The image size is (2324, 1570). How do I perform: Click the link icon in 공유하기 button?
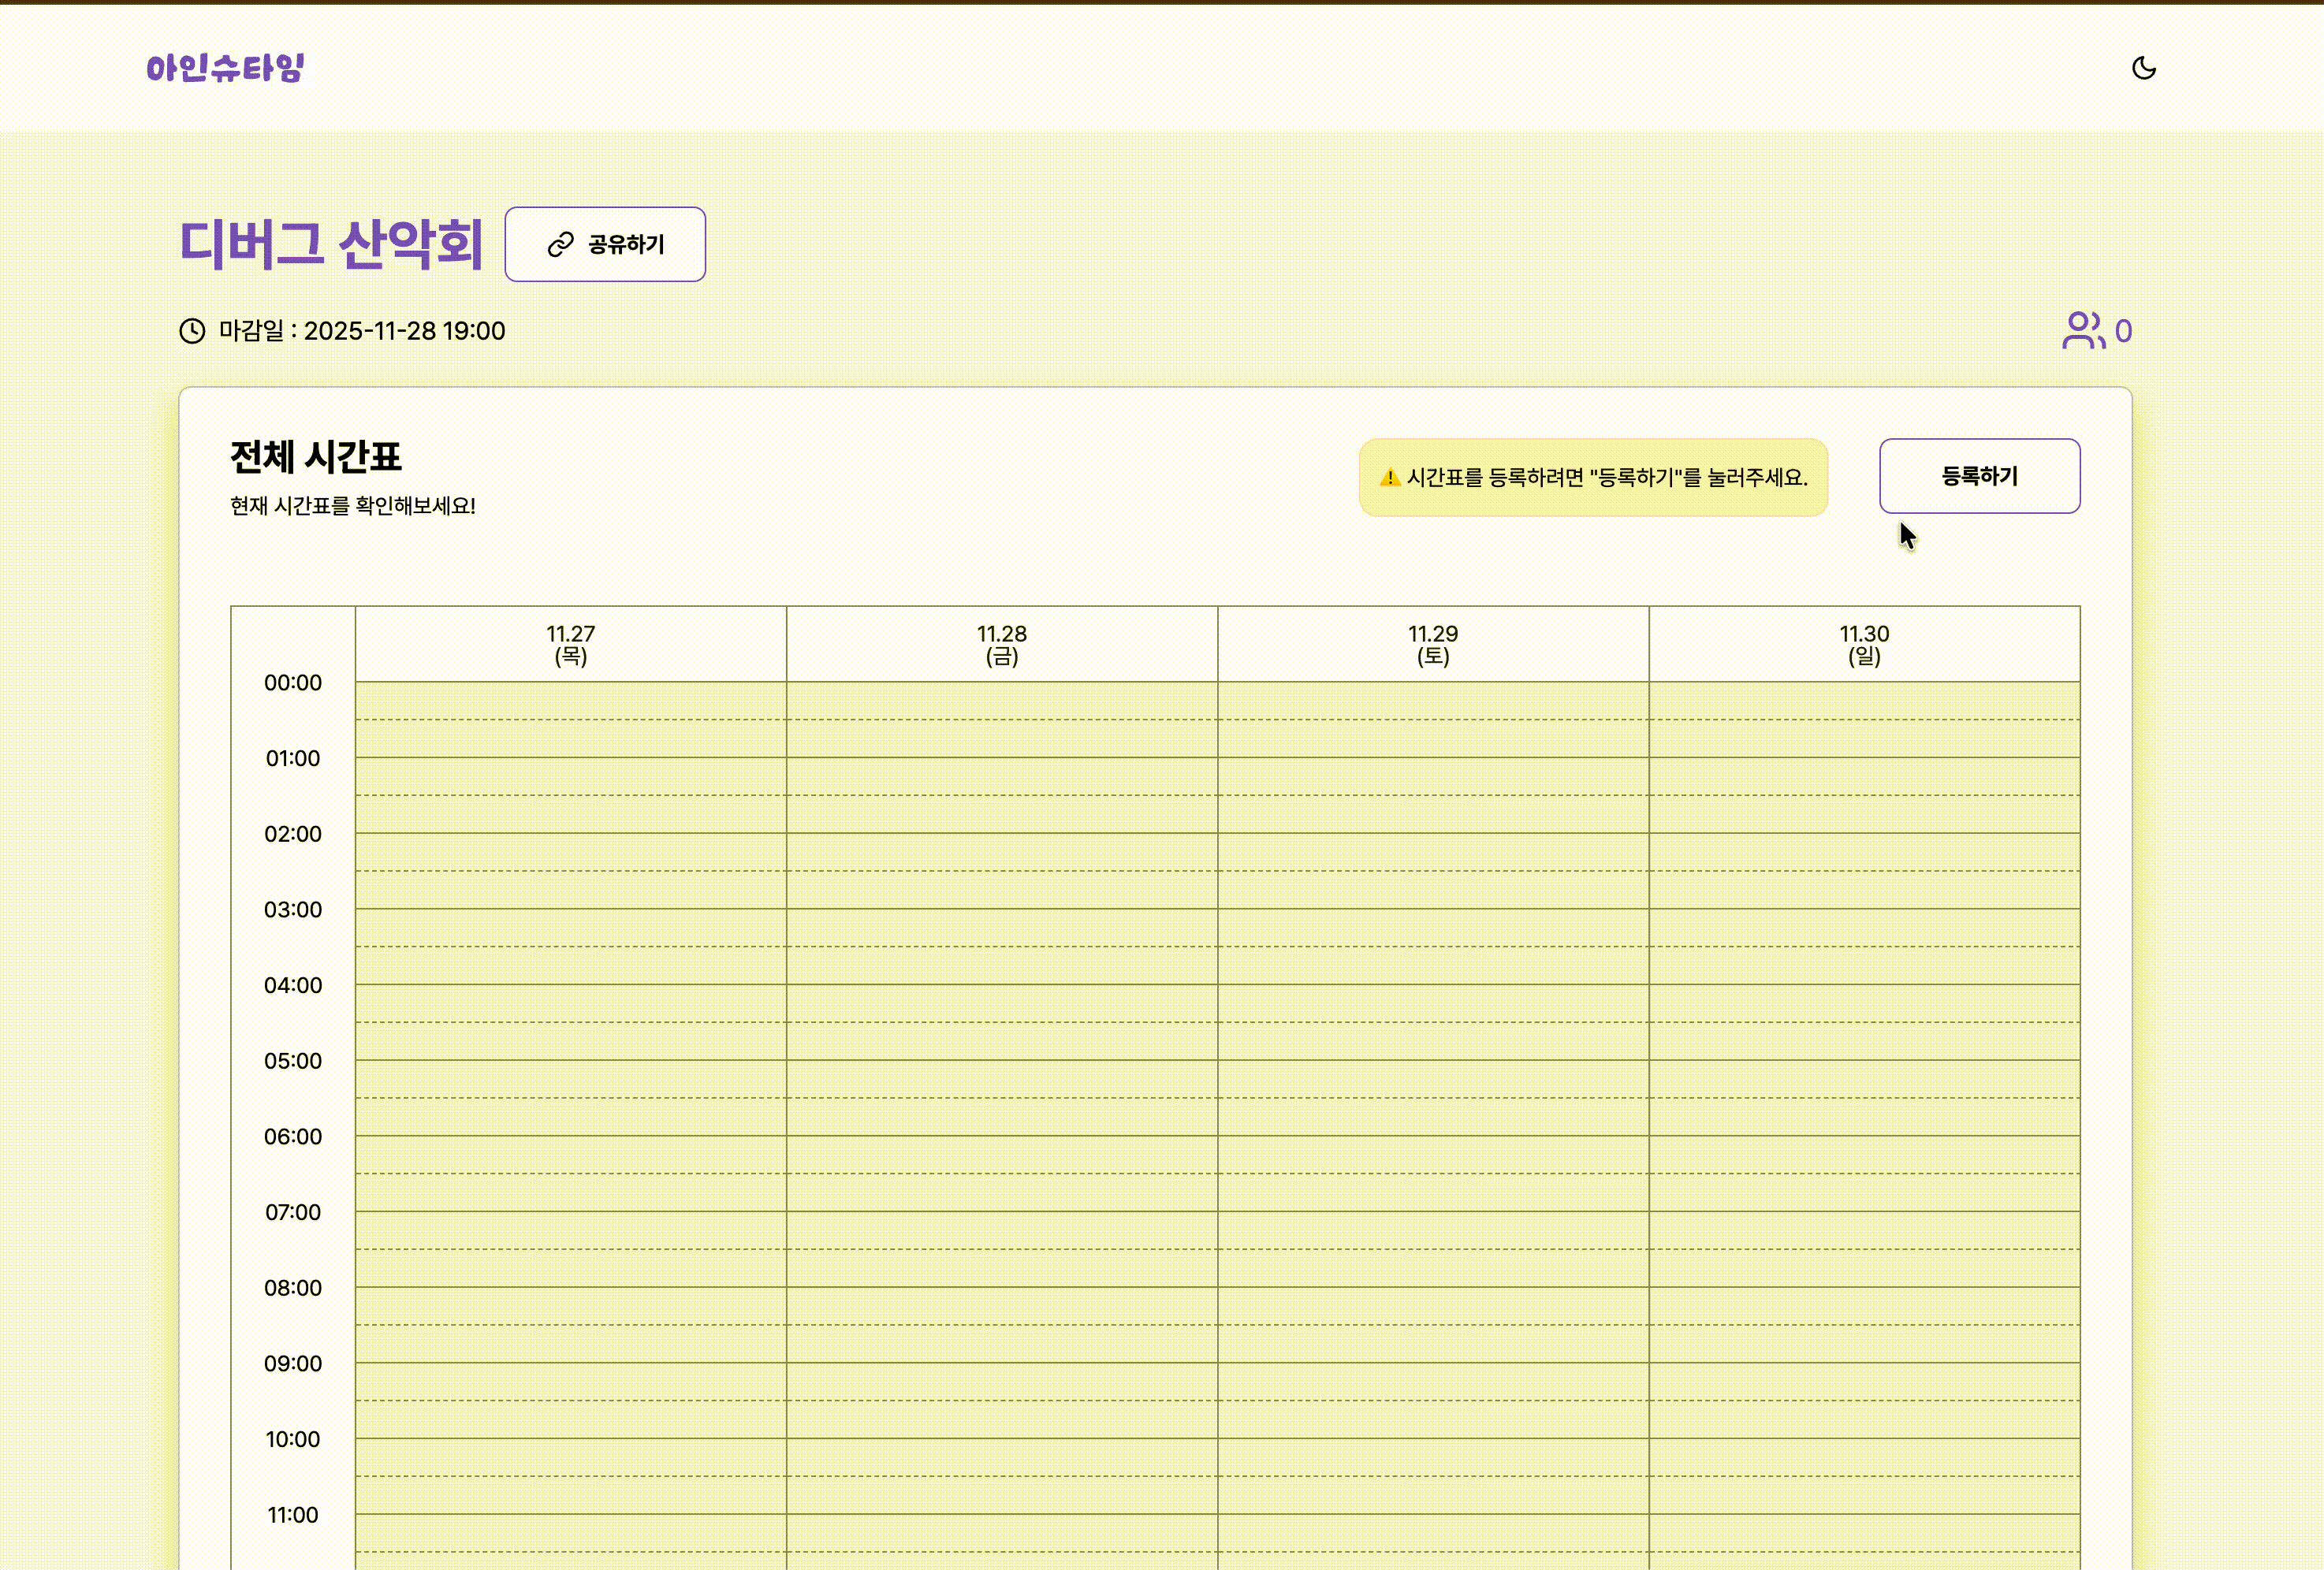coord(560,244)
